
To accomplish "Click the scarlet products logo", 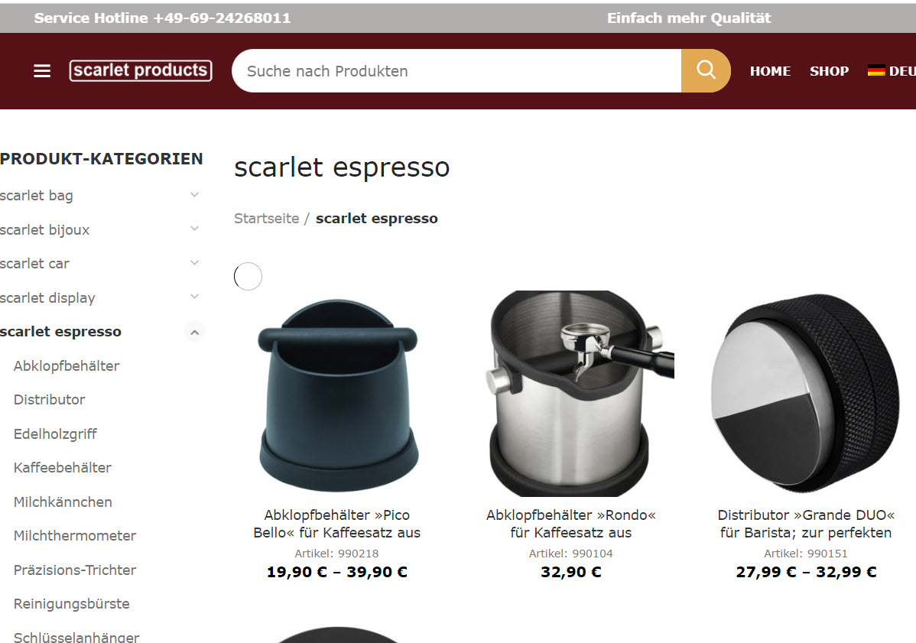I will point(141,70).
